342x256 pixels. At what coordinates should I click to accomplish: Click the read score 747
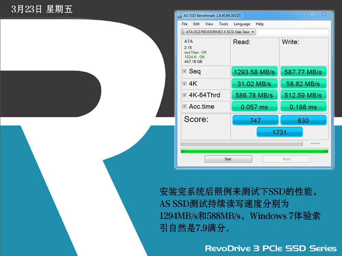click(255, 120)
